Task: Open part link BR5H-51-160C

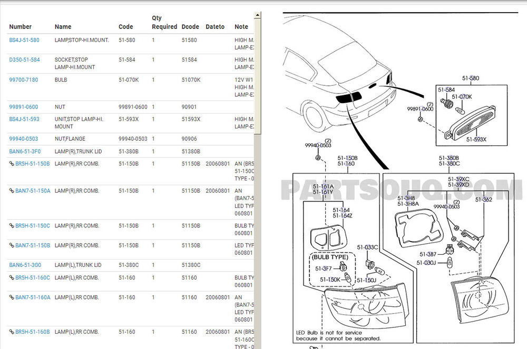Action: (x=33, y=278)
